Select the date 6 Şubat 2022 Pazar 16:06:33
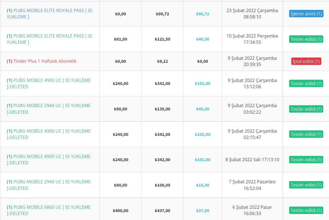The width and height of the screenshot is (329, 220). point(252,210)
